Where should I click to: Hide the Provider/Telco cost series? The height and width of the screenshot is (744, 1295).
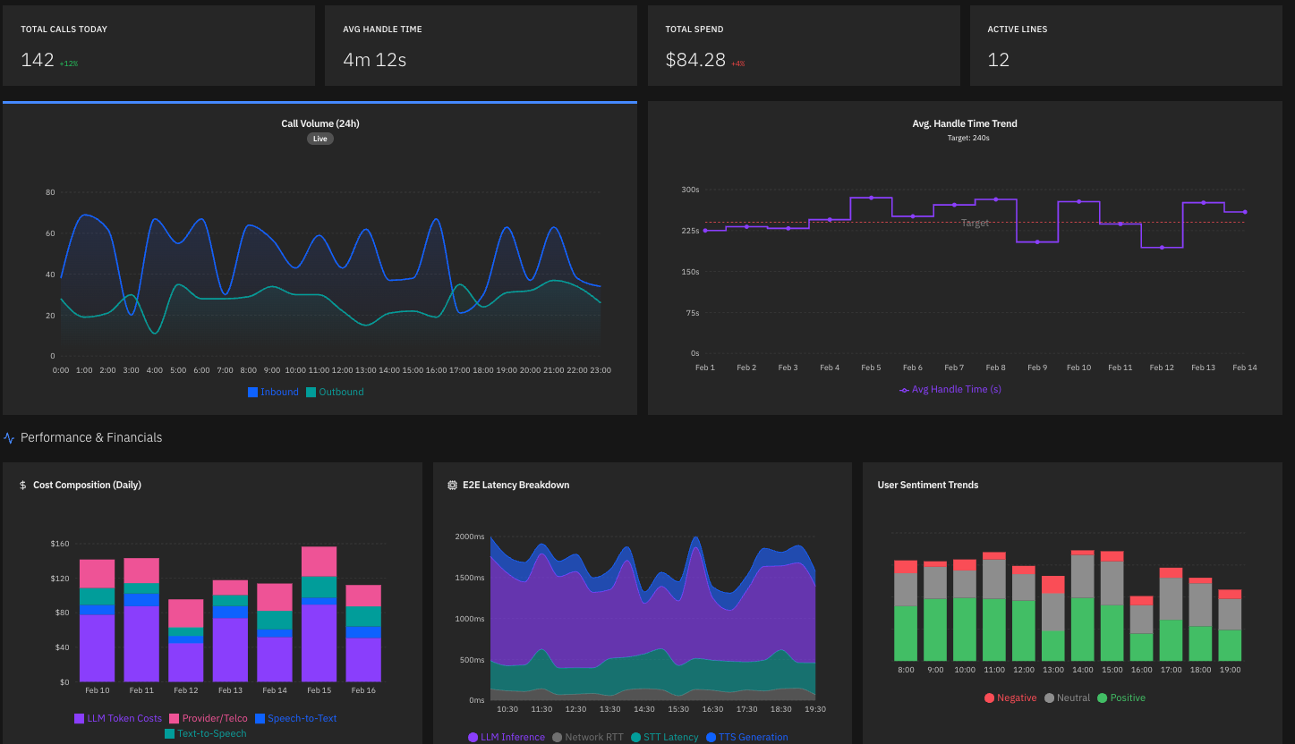pos(209,718)
